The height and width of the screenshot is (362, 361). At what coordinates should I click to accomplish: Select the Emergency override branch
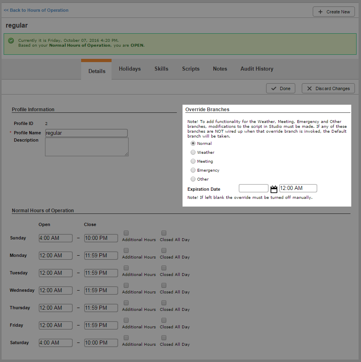point(193,170)
